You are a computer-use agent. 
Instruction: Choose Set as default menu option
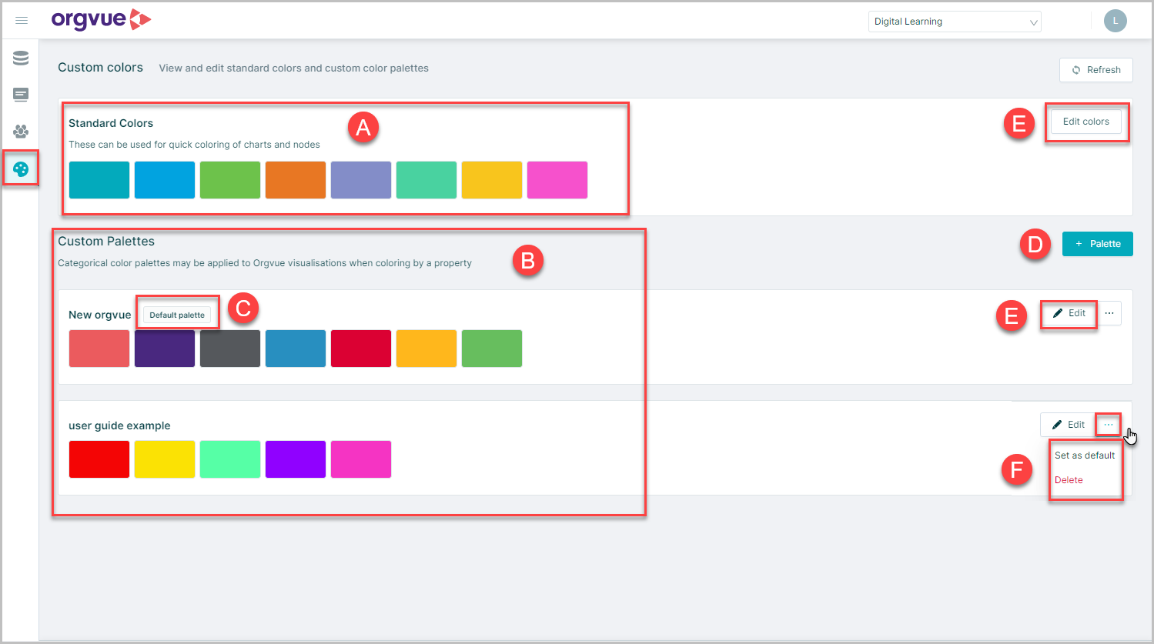tap(1085, 455)
